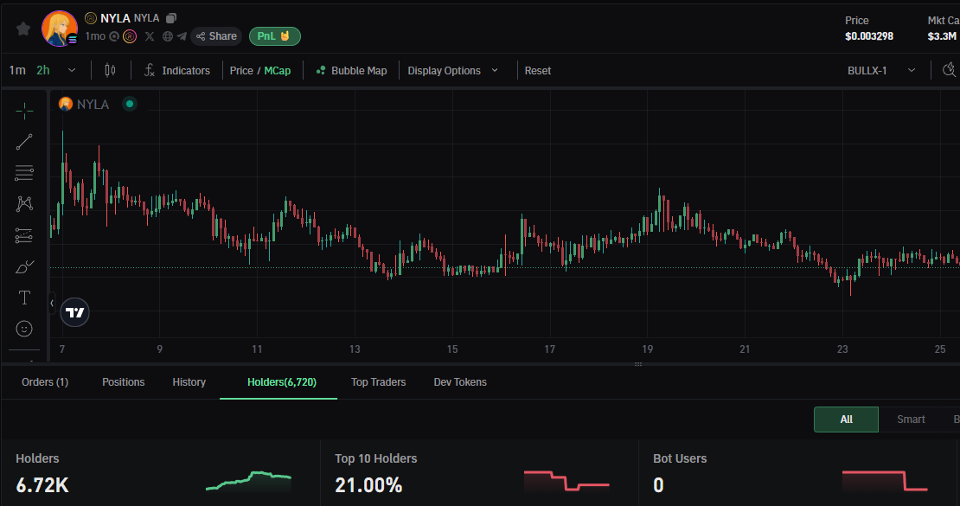
Task: Expand the Display Options dropdown
Action: pos(453,70)
